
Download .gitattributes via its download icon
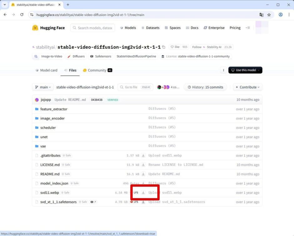click(x=143, y=155)
